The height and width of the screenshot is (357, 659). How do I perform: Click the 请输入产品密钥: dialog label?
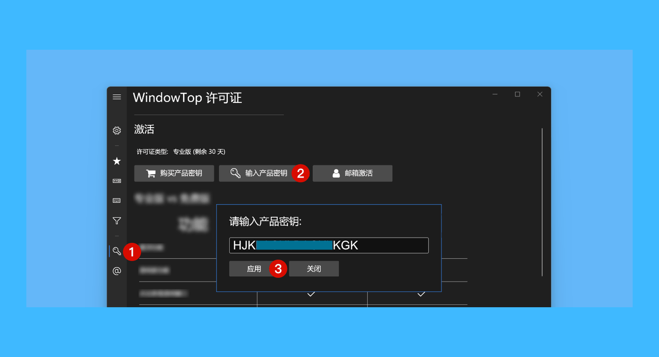coord(265,222)
